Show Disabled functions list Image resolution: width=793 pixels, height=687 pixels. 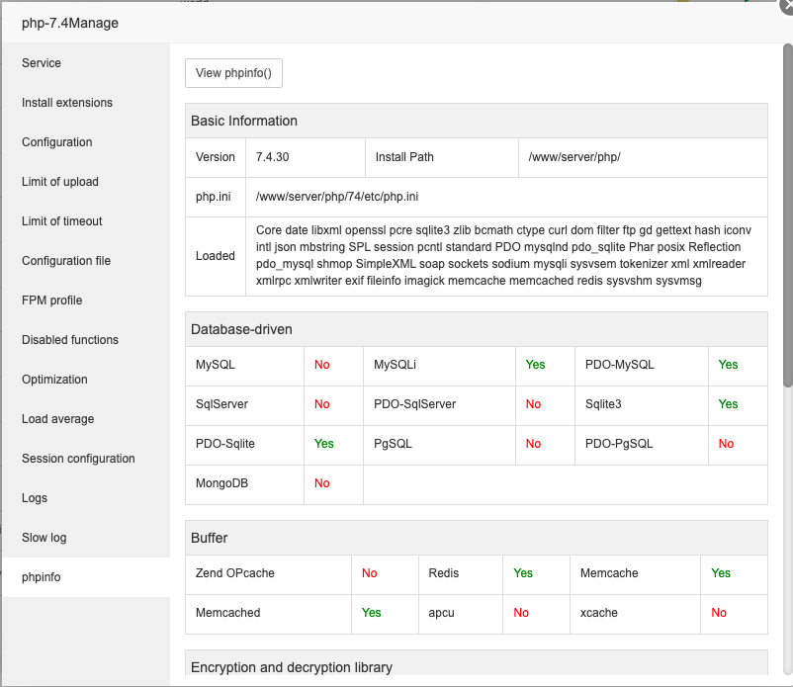70,340
